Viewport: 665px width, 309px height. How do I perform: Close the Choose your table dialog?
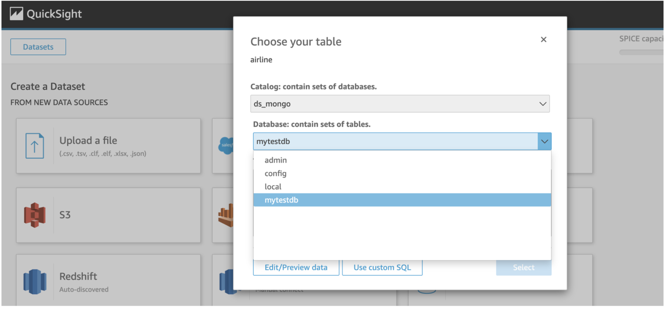coord(544,39)
